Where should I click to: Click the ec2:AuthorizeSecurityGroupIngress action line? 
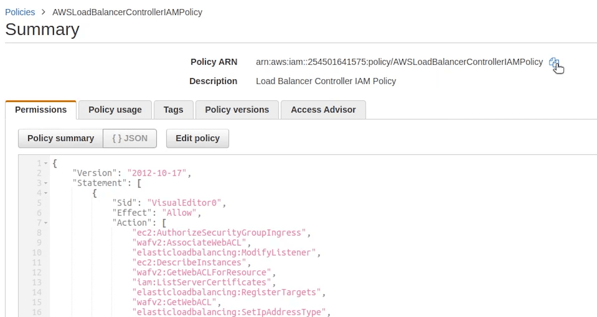[219, 233]
